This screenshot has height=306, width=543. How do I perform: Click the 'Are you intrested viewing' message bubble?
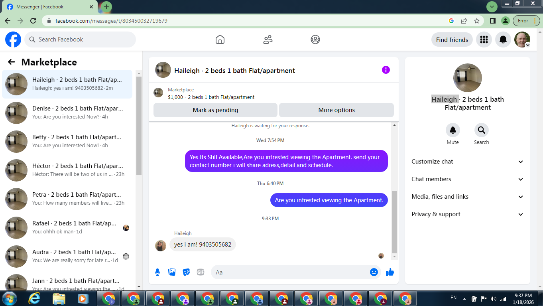coord(329,200)
